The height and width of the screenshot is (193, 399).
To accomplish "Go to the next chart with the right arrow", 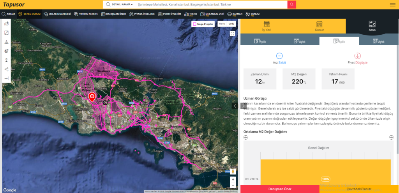I will point(391,137).
